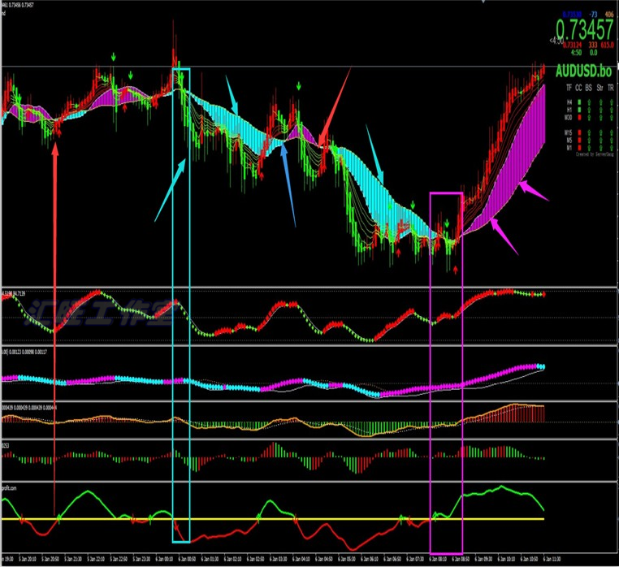Click the H1 row CC green square
619x567 pixels.
click(579, 110)
